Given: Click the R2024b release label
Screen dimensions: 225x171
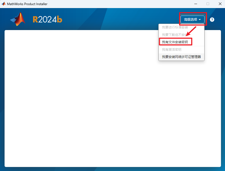Looking at the screenshot, I should (47, 20).
